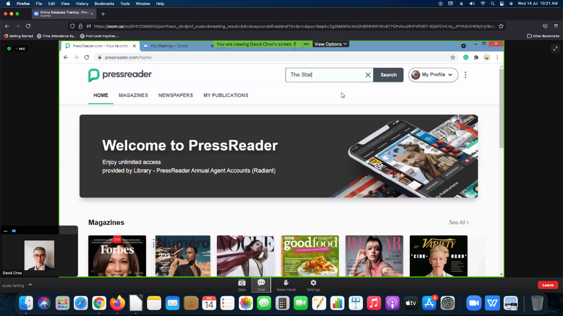This screenshot has width=563, height=316.
Task: Open the Bookmarks menu in the menu bar
Action: (x=104, y=4)
